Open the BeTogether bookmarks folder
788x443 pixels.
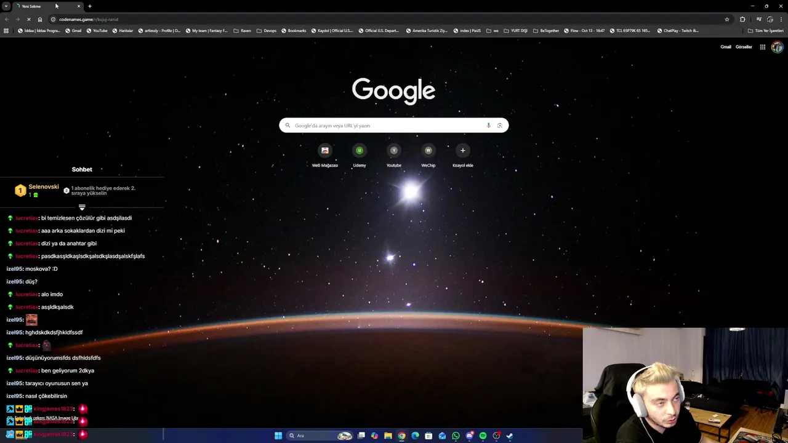(x=546, y=31)
